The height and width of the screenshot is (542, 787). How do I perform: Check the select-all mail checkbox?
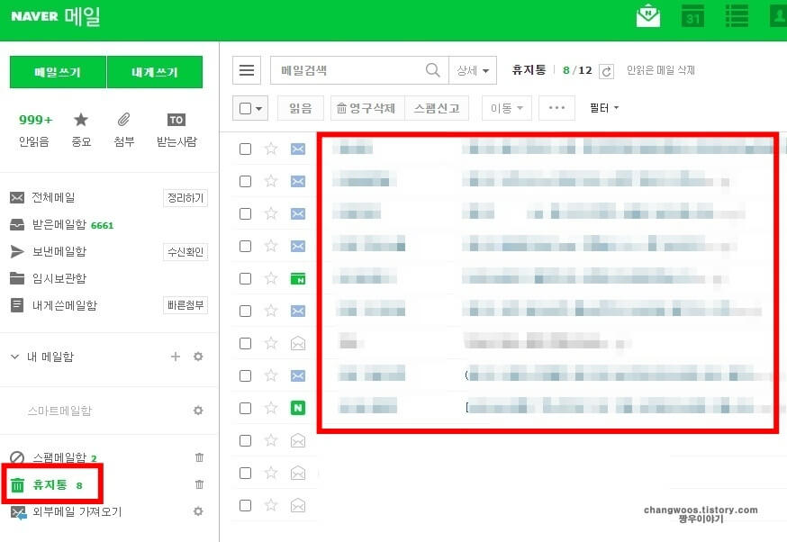[245, 107]
